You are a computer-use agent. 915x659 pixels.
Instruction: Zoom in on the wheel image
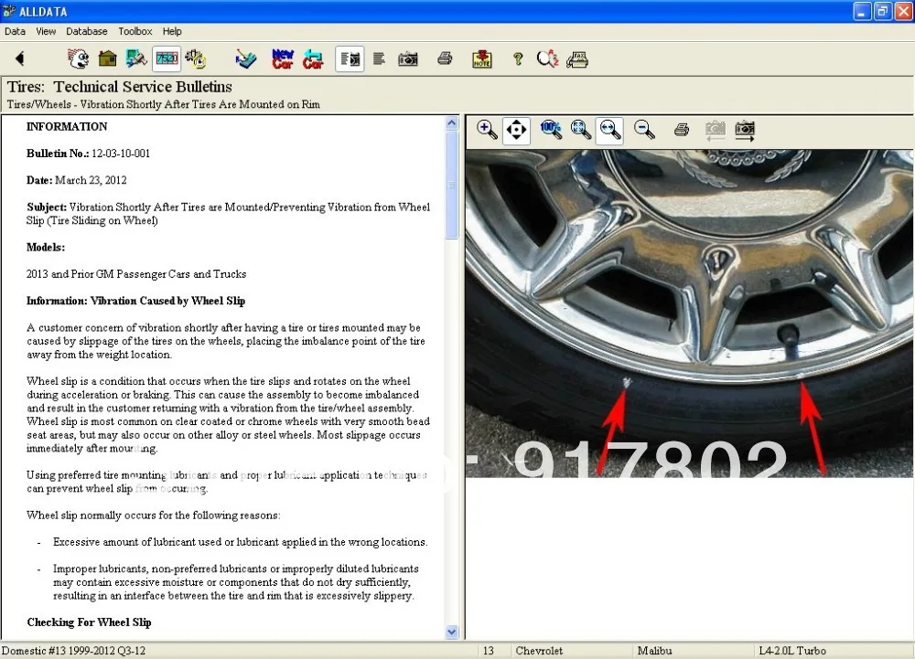487,130
